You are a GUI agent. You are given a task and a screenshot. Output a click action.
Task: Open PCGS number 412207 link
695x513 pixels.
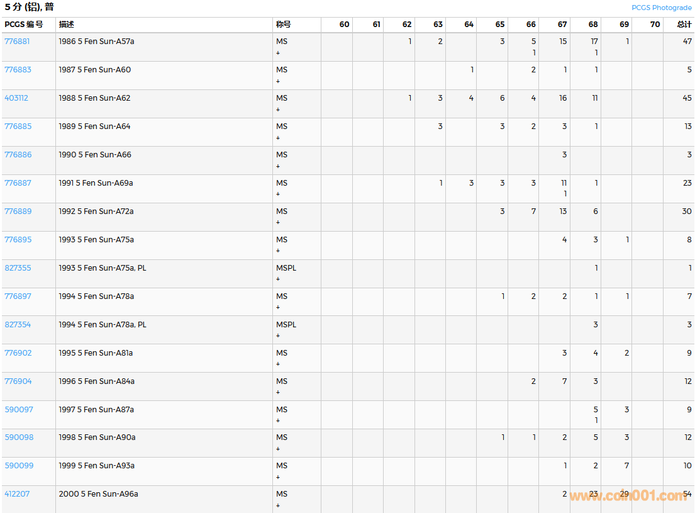tap(17, 494)
